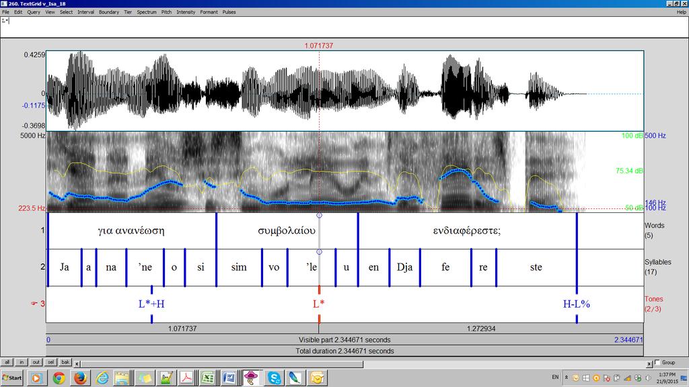The width and height of the screenshot is (689, 387).
Task: Click the 'out' zoom button
Action: coord(36,362)
